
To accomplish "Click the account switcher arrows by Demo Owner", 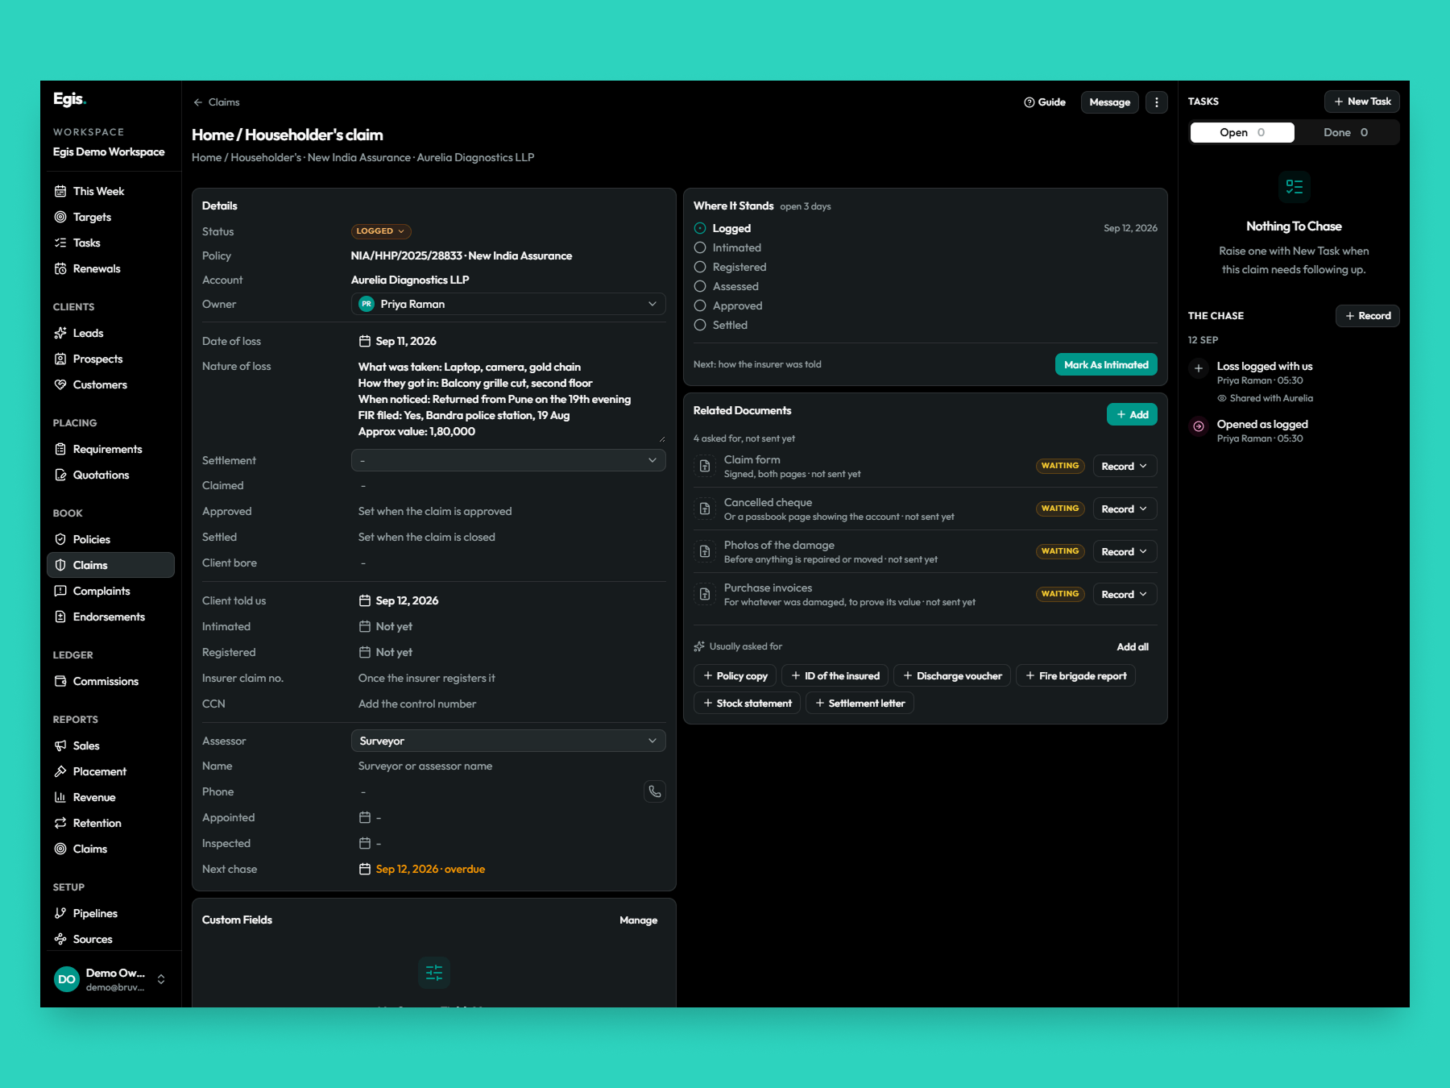I will [x=161, y=979].
